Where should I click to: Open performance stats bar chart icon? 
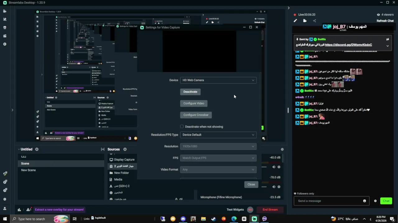coord(19,210)
